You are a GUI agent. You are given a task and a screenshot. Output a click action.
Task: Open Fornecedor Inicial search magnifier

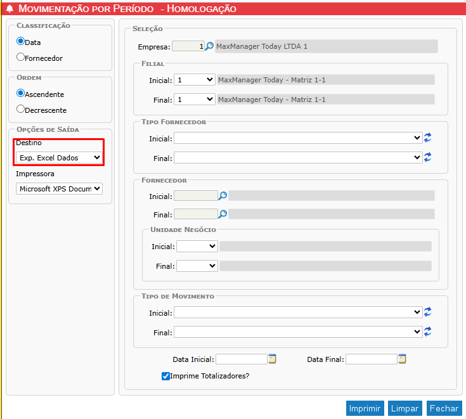pyautogui.click(x=223, y=196)
